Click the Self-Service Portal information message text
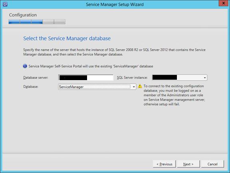Screen dimensions: 230x173 point(91,66)
